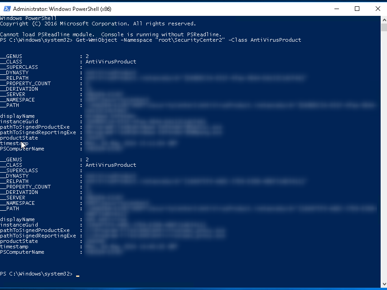
Task: Click the scrollbar down arrow
Action: pos(384,284)
